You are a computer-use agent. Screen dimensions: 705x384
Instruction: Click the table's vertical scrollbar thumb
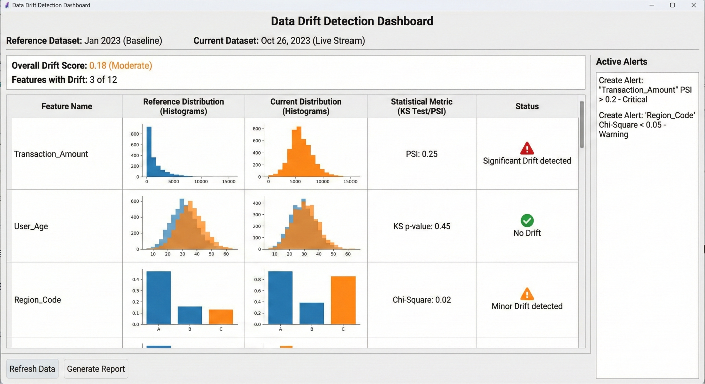tap(582, 125)
